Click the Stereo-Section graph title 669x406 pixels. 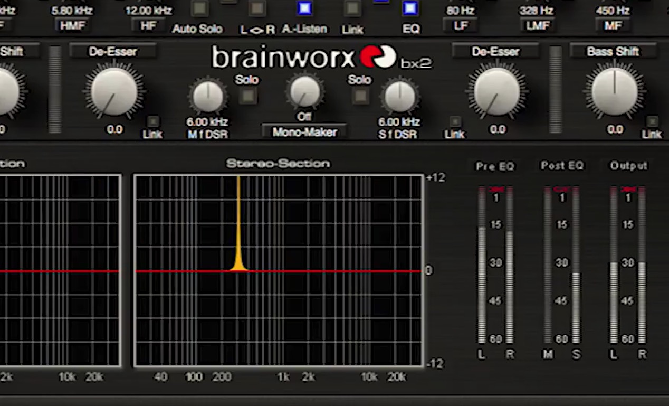[x=278, y=164]
